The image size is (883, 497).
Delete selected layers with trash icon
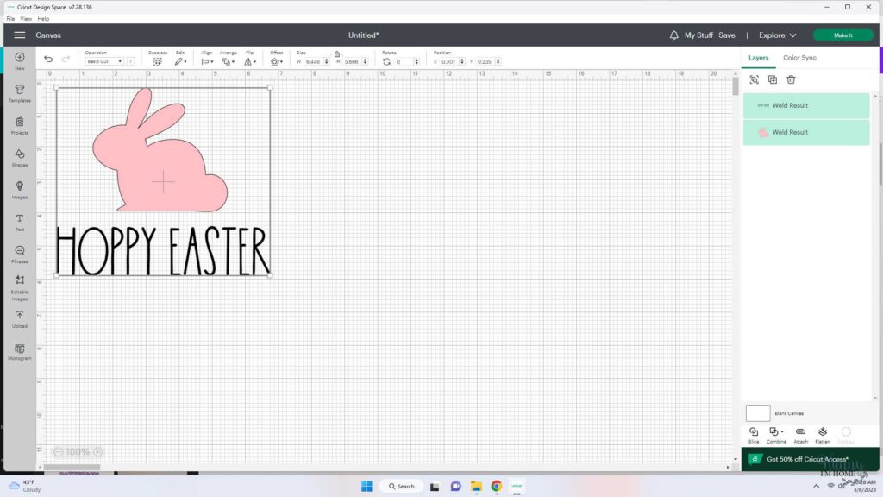point(792,80)
